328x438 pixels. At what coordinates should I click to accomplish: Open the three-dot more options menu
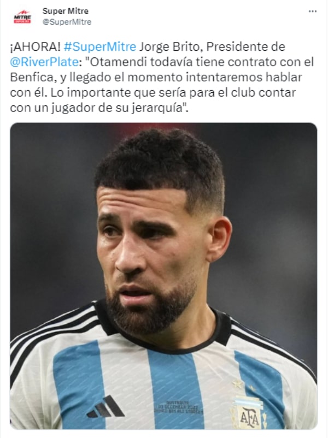312,11
